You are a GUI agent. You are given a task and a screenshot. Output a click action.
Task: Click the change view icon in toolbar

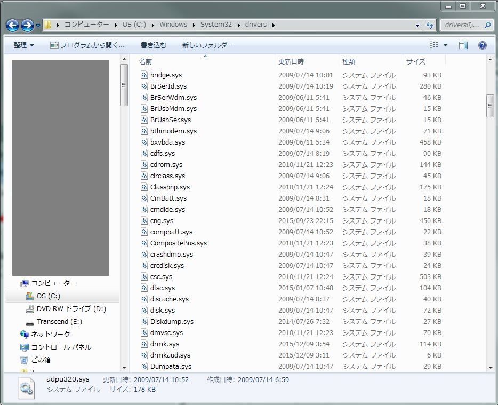tap(434, 45)
